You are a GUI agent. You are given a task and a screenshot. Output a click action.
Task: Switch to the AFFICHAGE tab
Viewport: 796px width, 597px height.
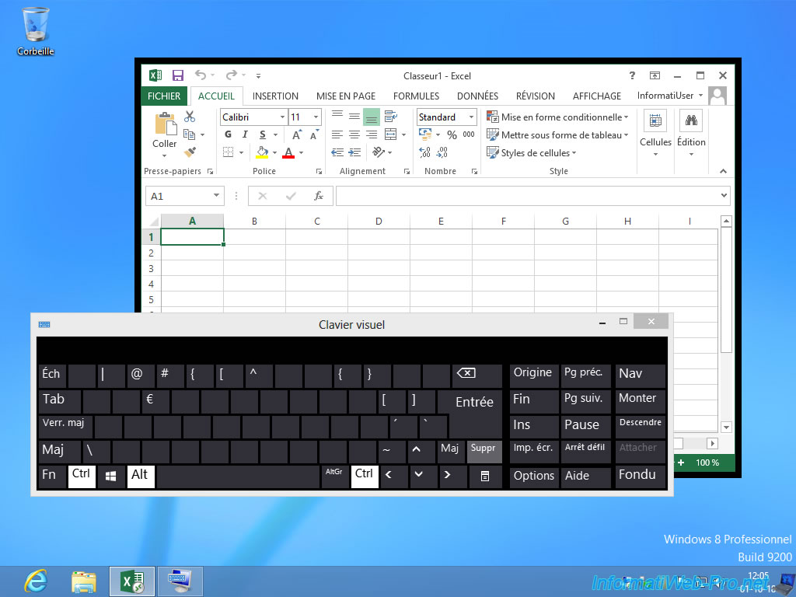click(x=596, y=96)
